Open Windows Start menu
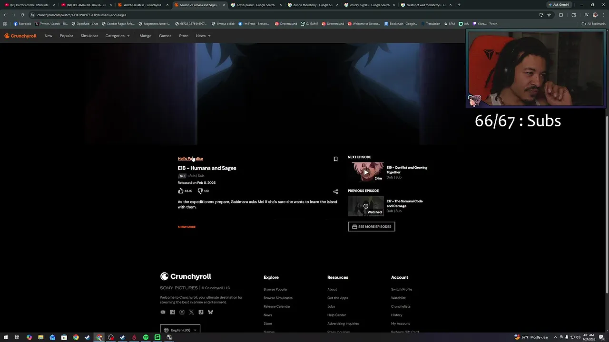The height and width of the screenshot is (342, 609). [5, 337]
